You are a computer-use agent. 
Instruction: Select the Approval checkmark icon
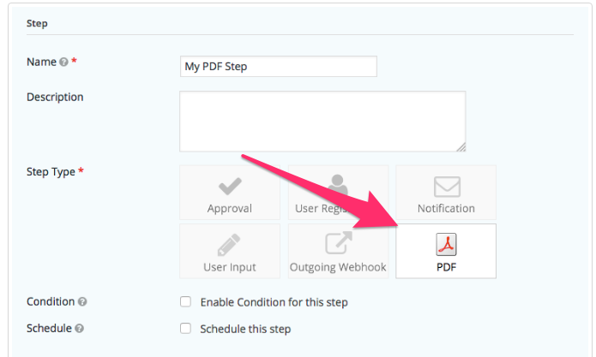(230, 186)
